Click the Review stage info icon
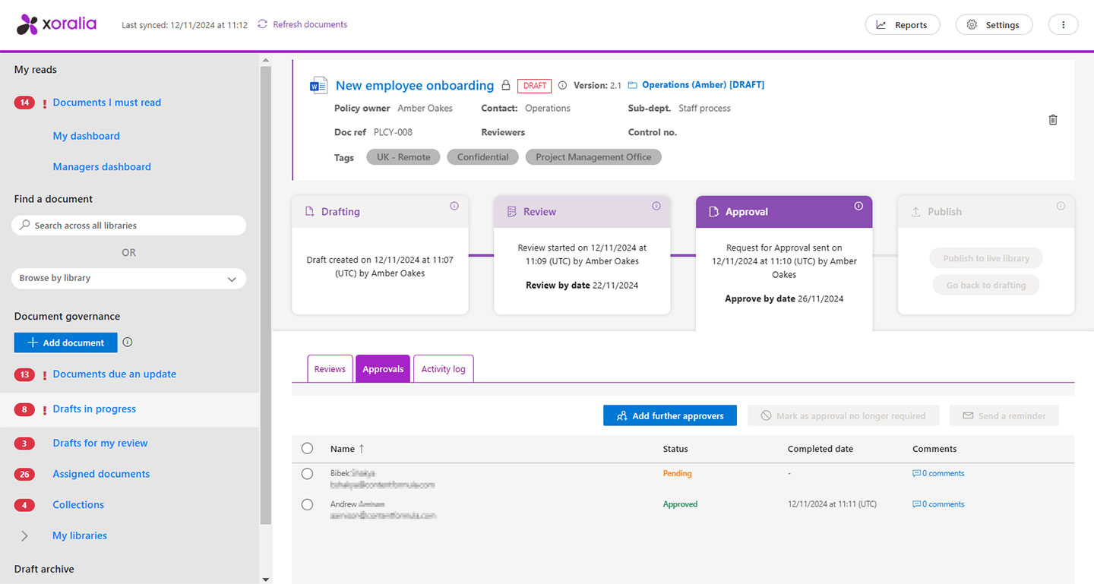Screen dimensions: 1094x584 pos(656,206)
